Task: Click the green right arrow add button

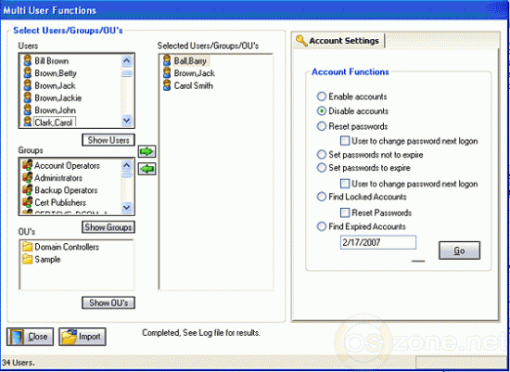Action: click(x=147, y=151)
